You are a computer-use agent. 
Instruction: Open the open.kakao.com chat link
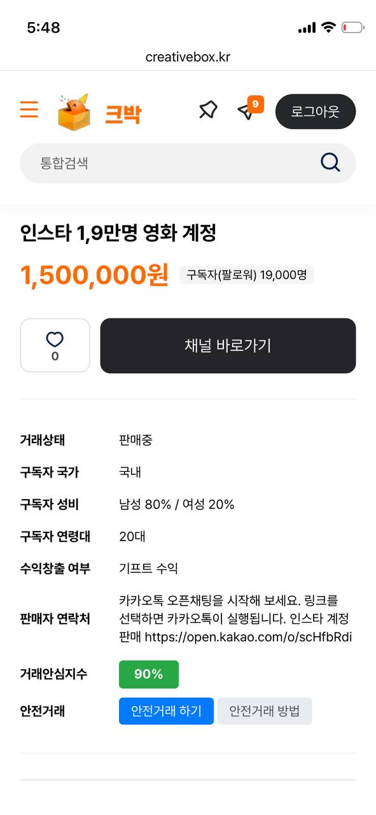(x=248, y=637)
